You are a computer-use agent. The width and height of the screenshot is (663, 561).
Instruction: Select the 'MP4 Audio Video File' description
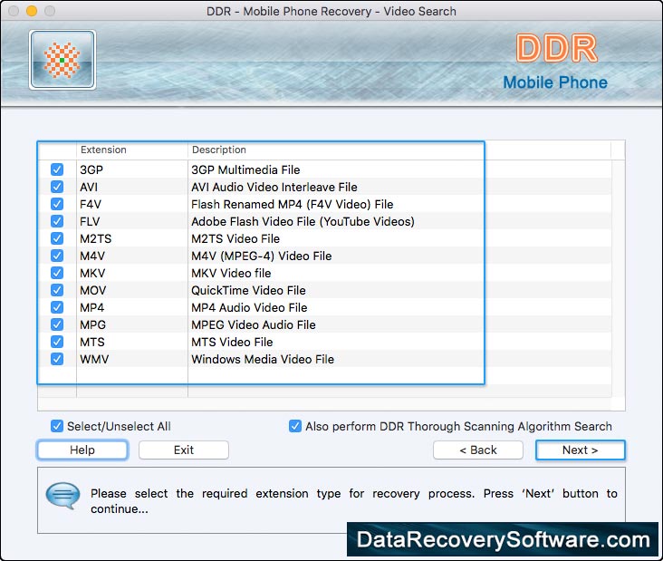[249, 307]
